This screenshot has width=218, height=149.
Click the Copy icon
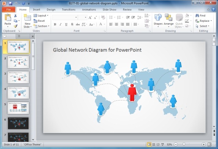point(15,21)
